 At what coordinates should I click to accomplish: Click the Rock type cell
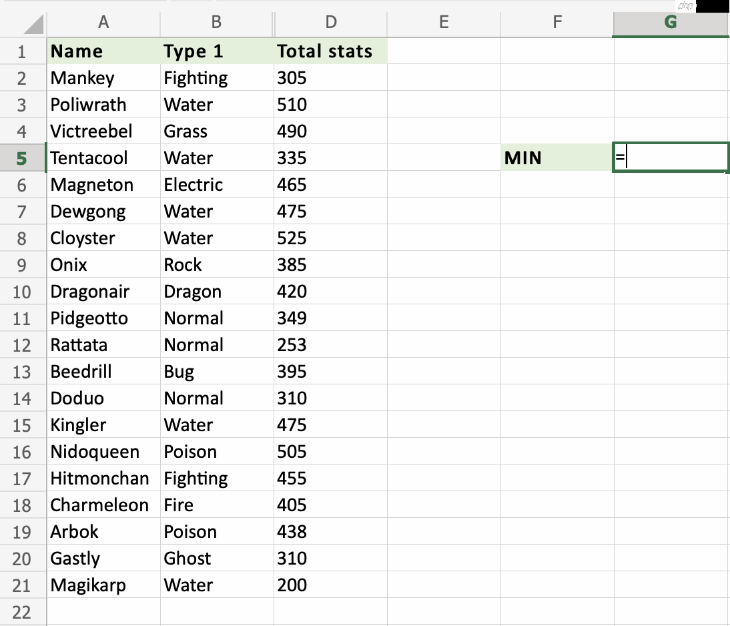(x=217, y=264)
